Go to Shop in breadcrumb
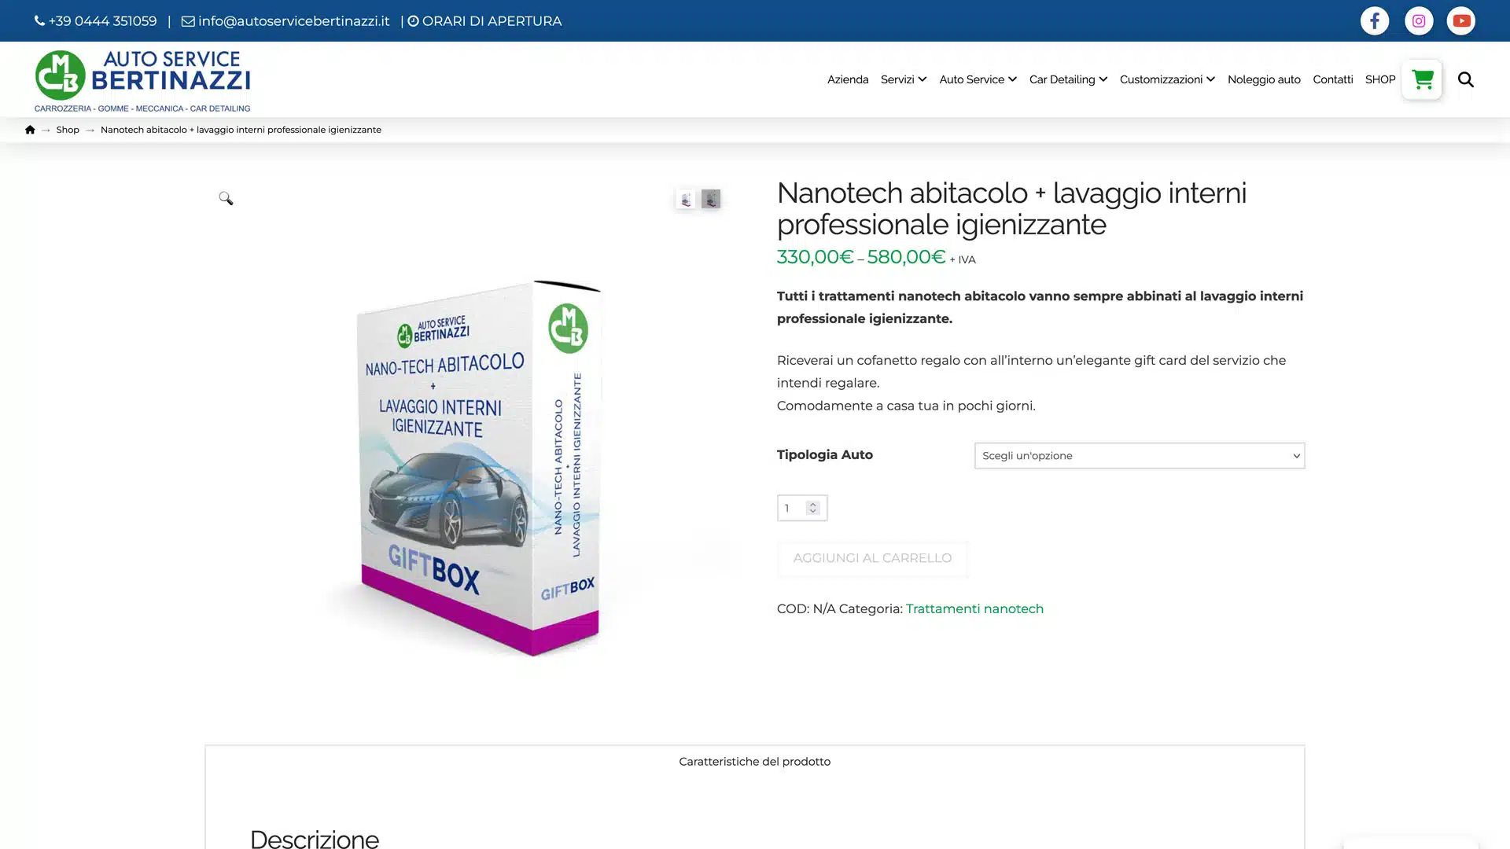1510x849 pixels. [x=68, y=130]
